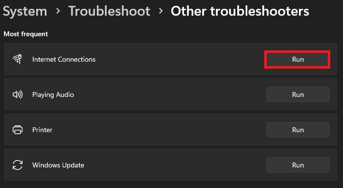Run the Playing Audio troubleshooter
Screen dimensions: 343x188
[x=298, y=94]
